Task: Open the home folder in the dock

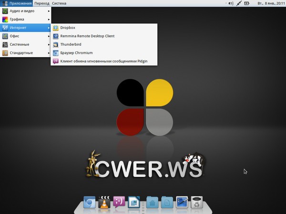Action: coord(153,203)
